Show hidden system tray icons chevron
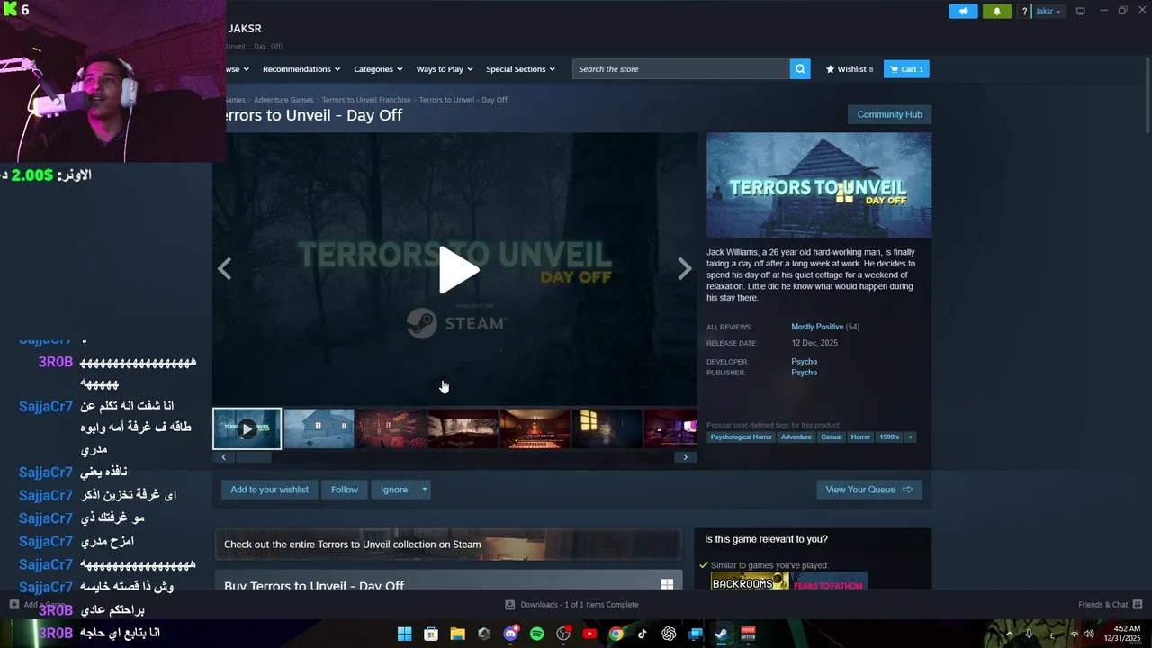The width and height of the screenshot is (1152, 648). 1008,634
